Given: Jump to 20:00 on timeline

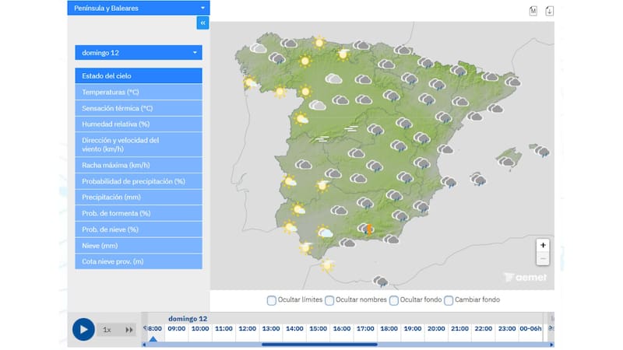Looking at the screenshot, I should coord(436,328).
